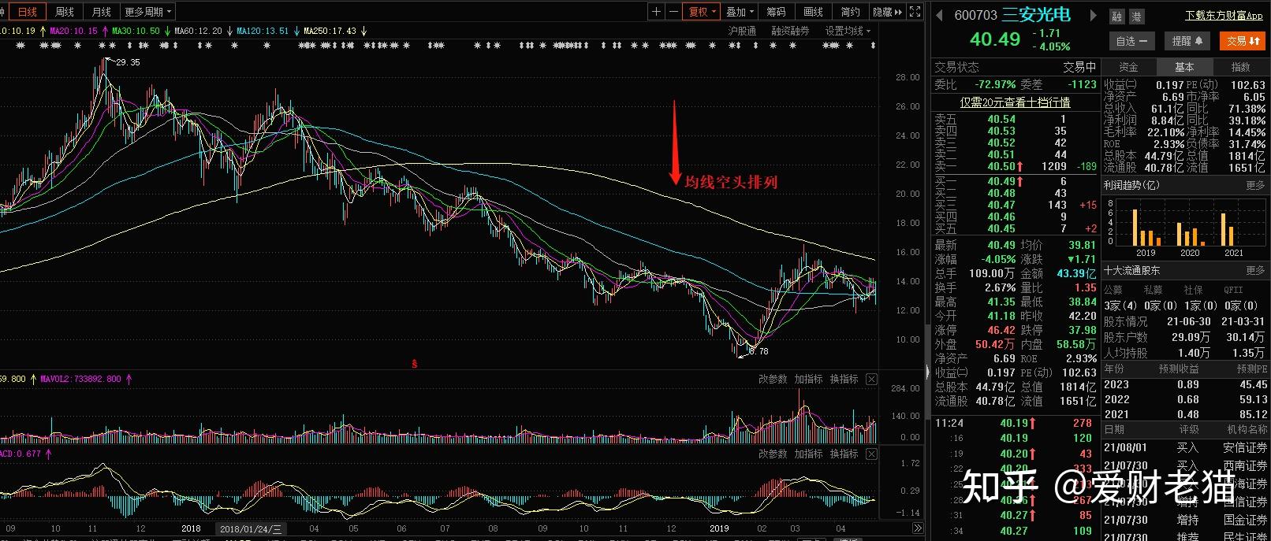Expand 设置均线 moving average settings

(848, 31)
